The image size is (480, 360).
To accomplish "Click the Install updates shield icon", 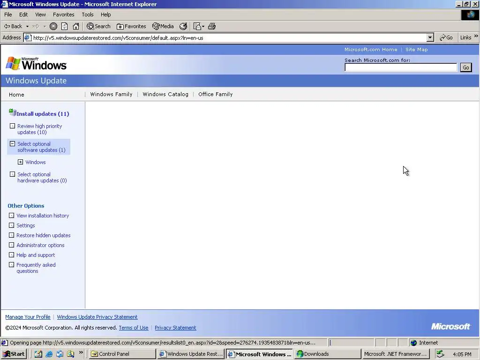I will tap(12, 112).
